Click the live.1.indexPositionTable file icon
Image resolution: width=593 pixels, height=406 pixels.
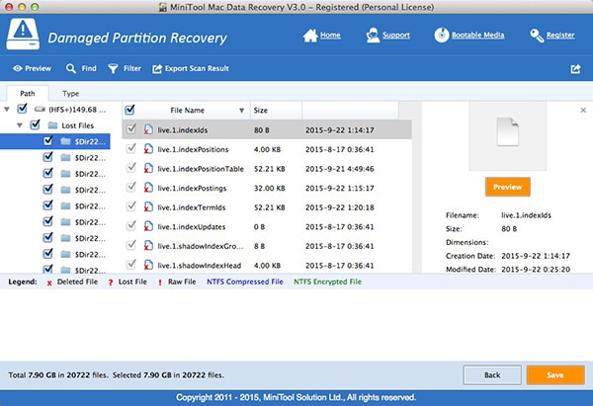(x=148, y=168)
